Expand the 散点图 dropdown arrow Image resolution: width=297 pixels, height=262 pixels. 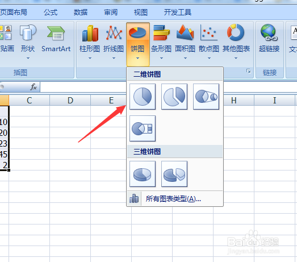click(210, 59)
